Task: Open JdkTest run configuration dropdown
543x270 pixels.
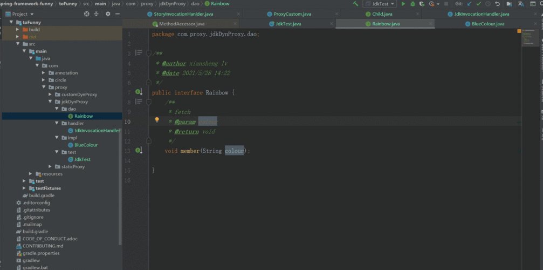Action: (x=380, y=4)
